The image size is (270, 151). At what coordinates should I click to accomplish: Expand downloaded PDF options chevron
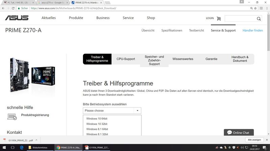pos(36,140)
